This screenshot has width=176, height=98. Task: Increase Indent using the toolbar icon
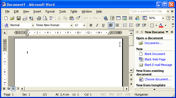point(144,25)
